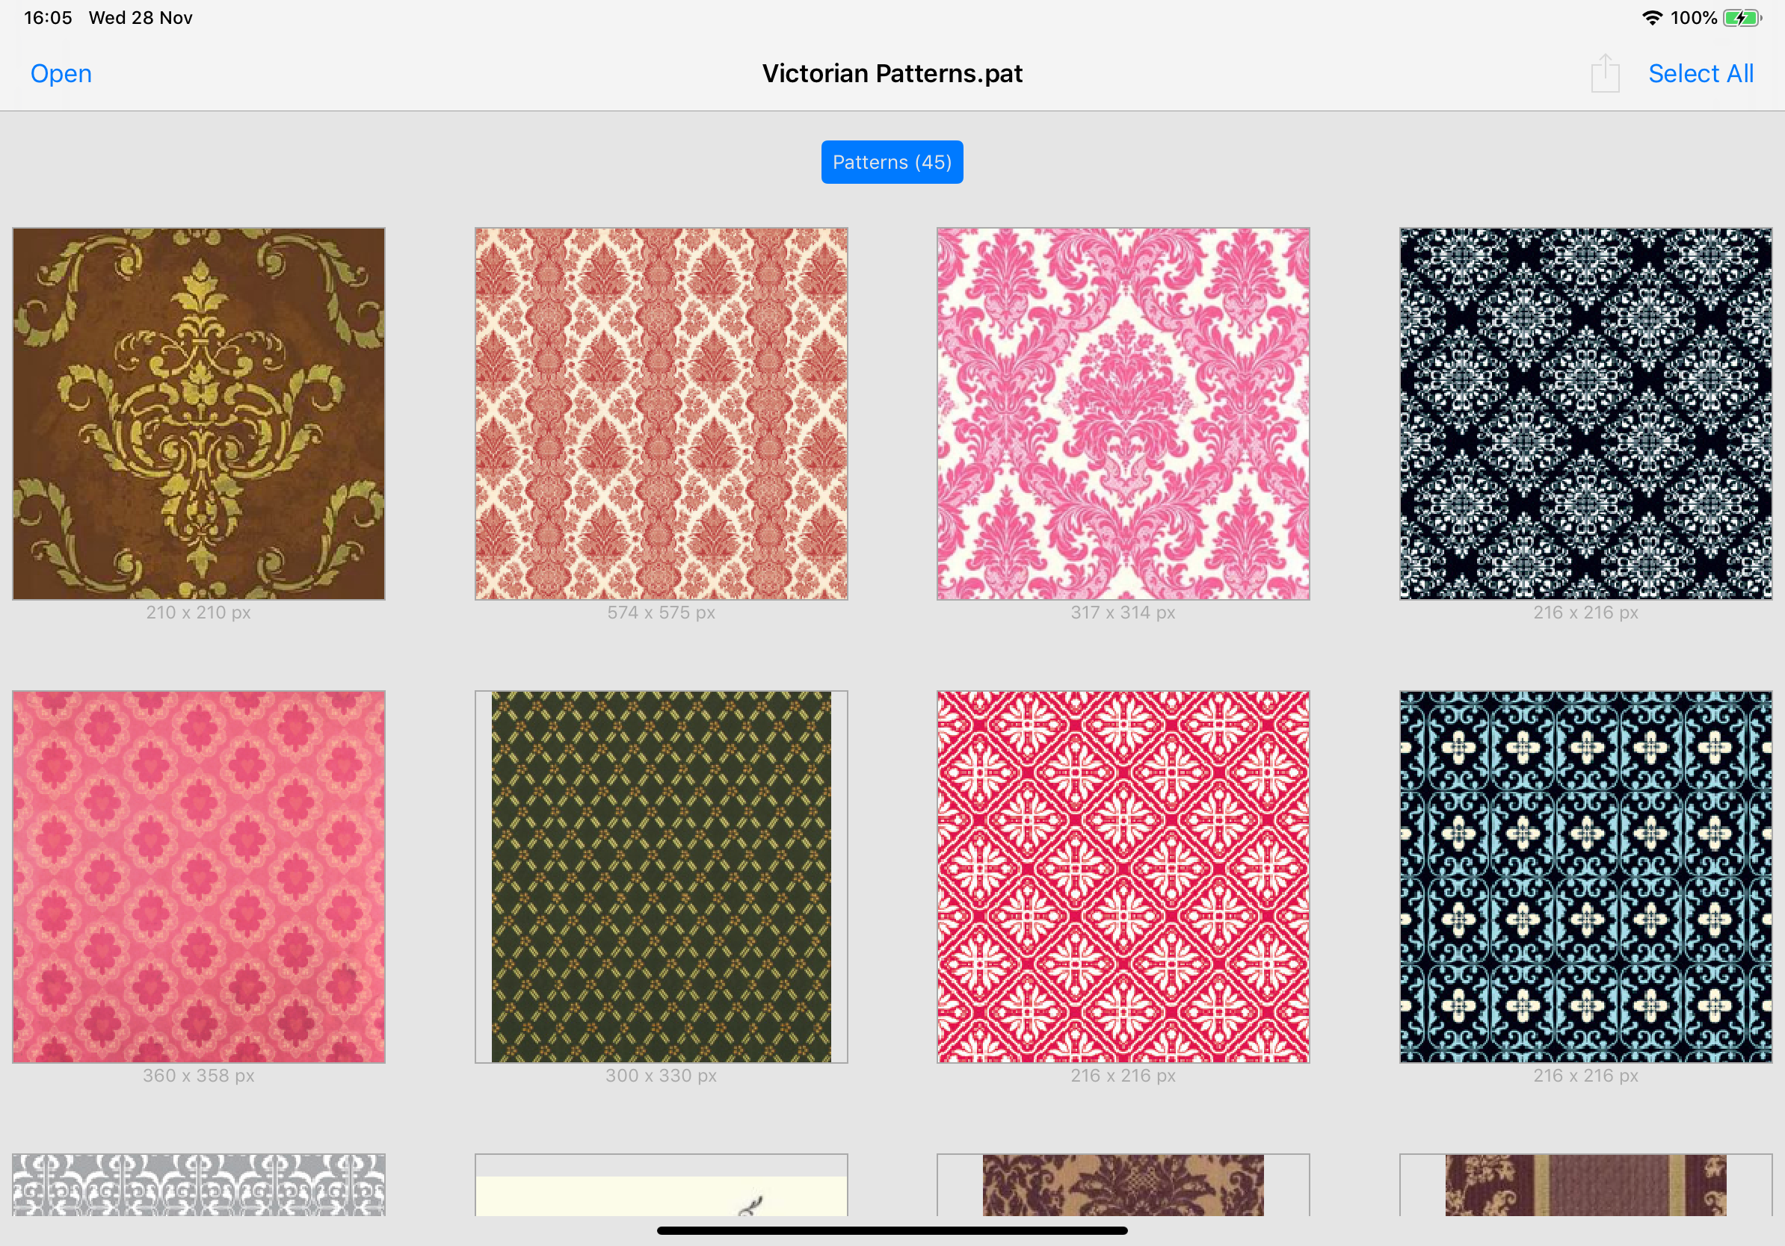Select the dark green lattice pattern
Image resolution: width=1785 pixels, height=1246 pixels.
click(661, 876)
